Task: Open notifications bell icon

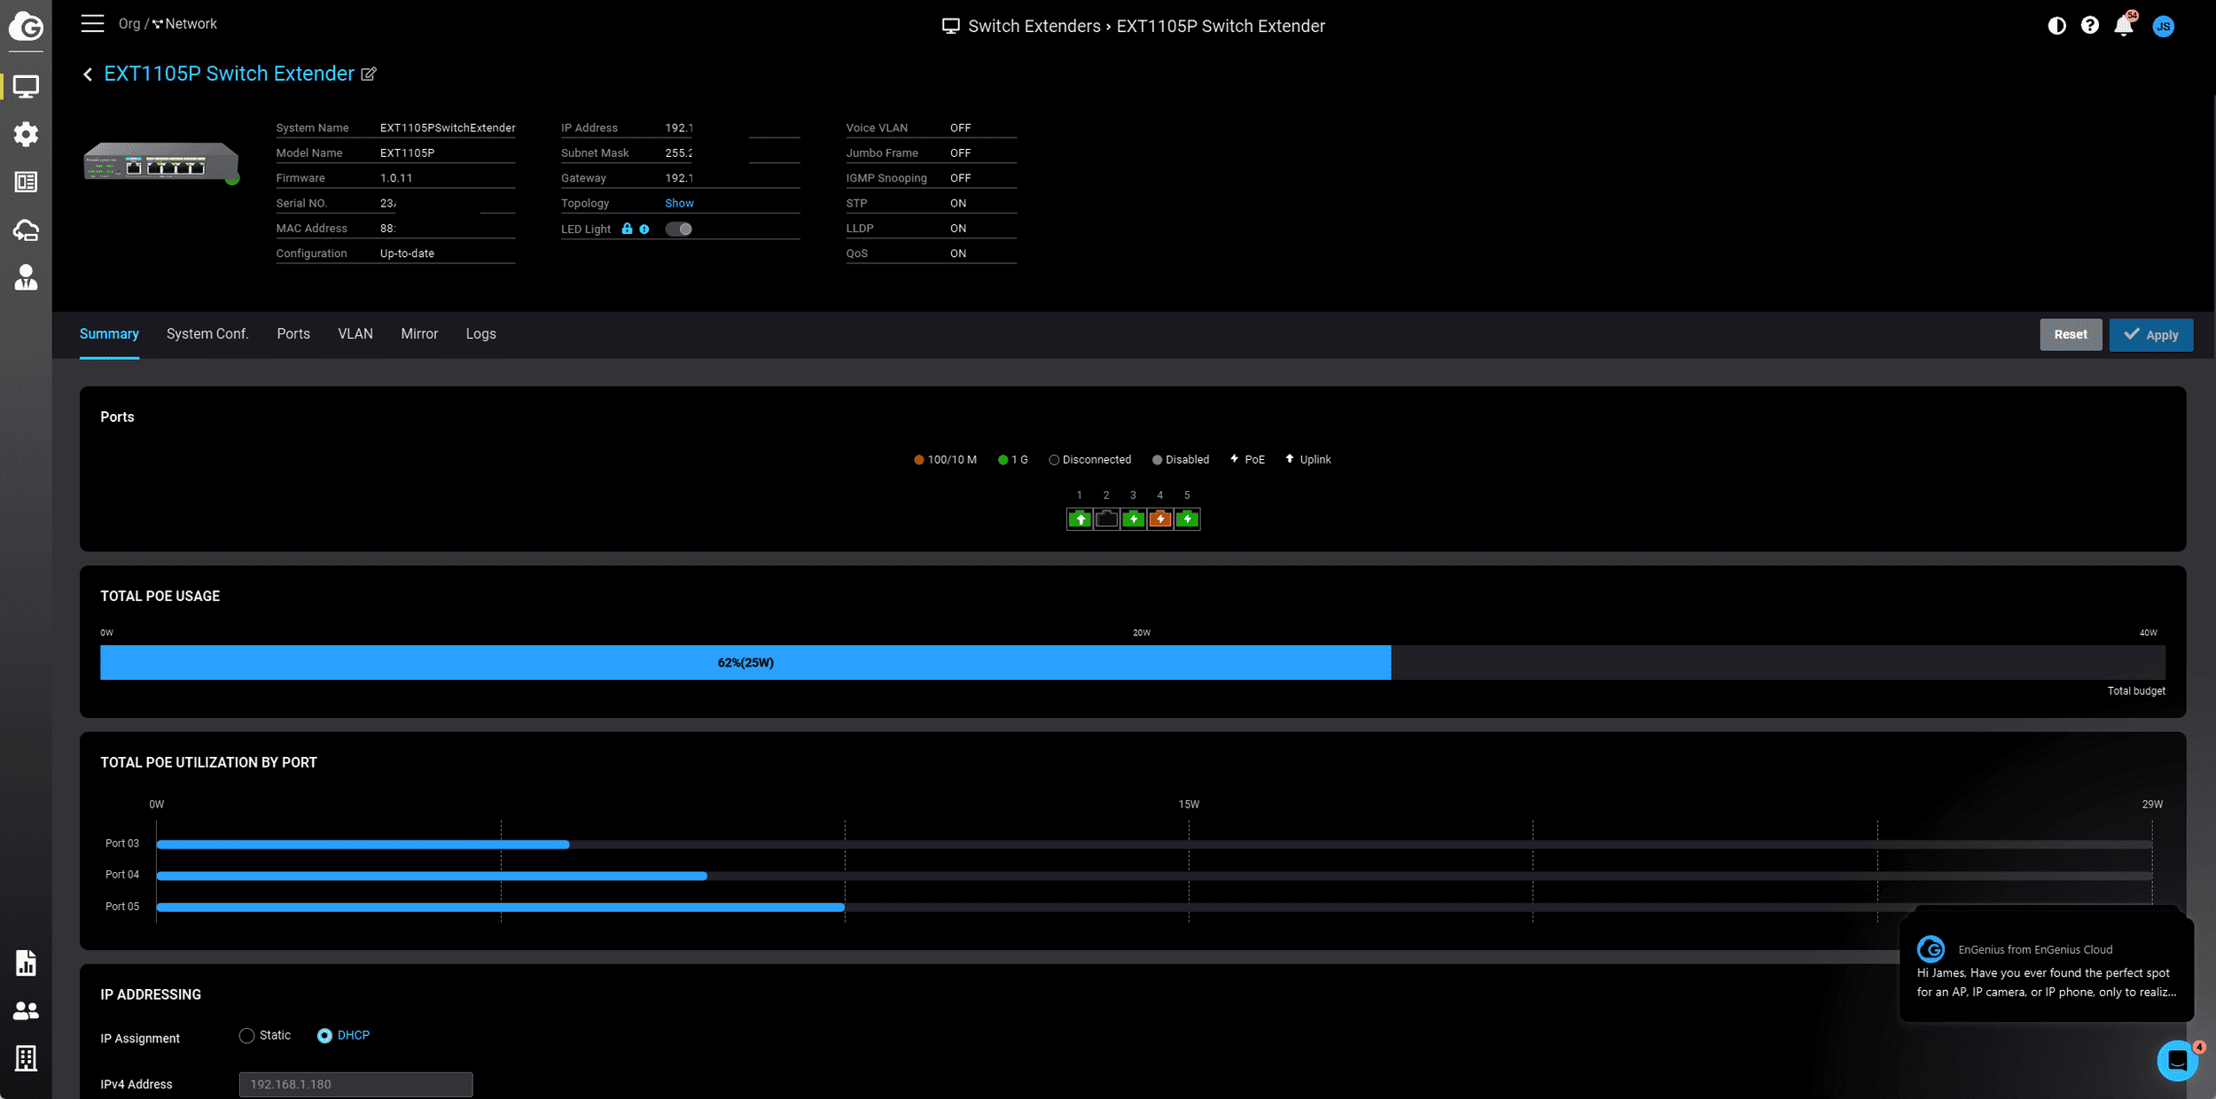Action: [x=2124, y=26]
